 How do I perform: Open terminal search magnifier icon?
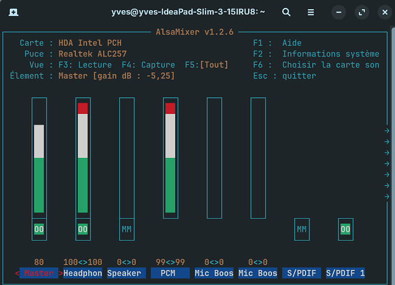[286, 12]
